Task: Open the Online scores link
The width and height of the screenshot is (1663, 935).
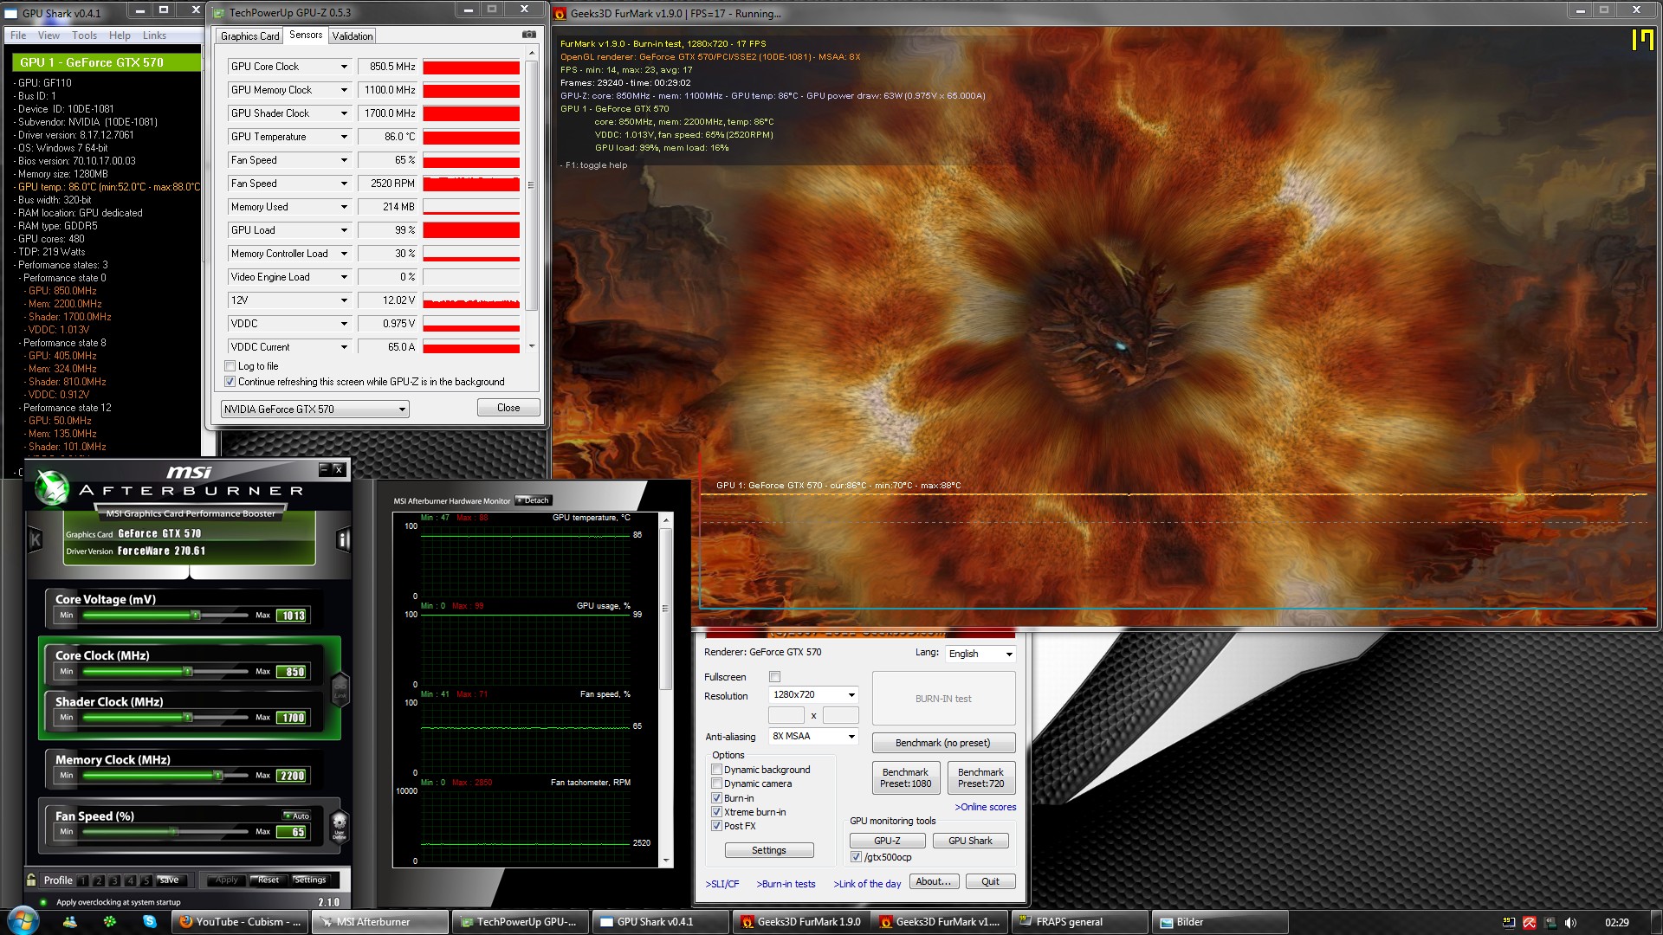Action: click(986, 807)
